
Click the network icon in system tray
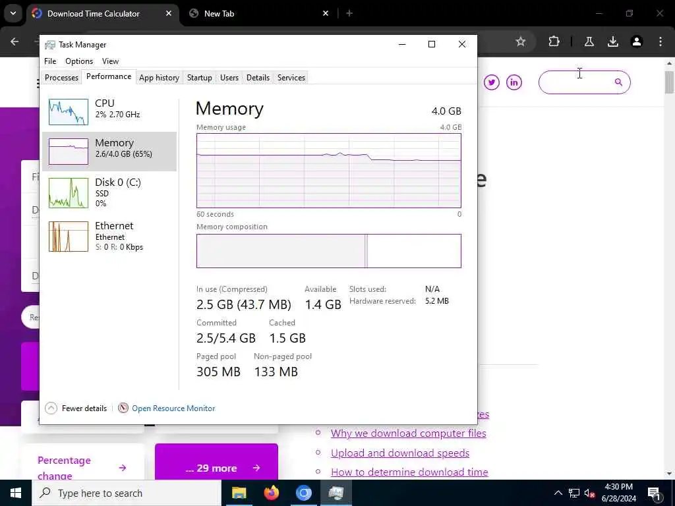[574, 493]
